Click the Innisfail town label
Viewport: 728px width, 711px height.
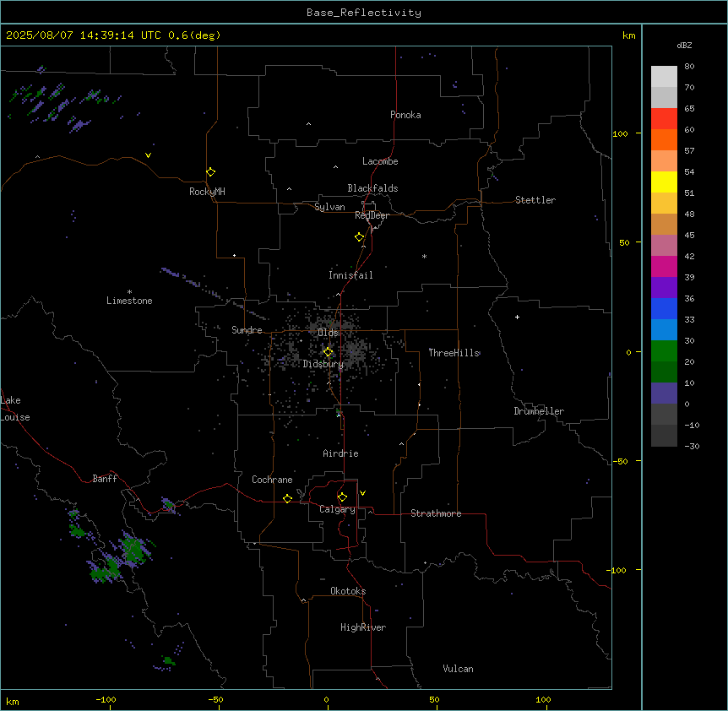(350, 275)
